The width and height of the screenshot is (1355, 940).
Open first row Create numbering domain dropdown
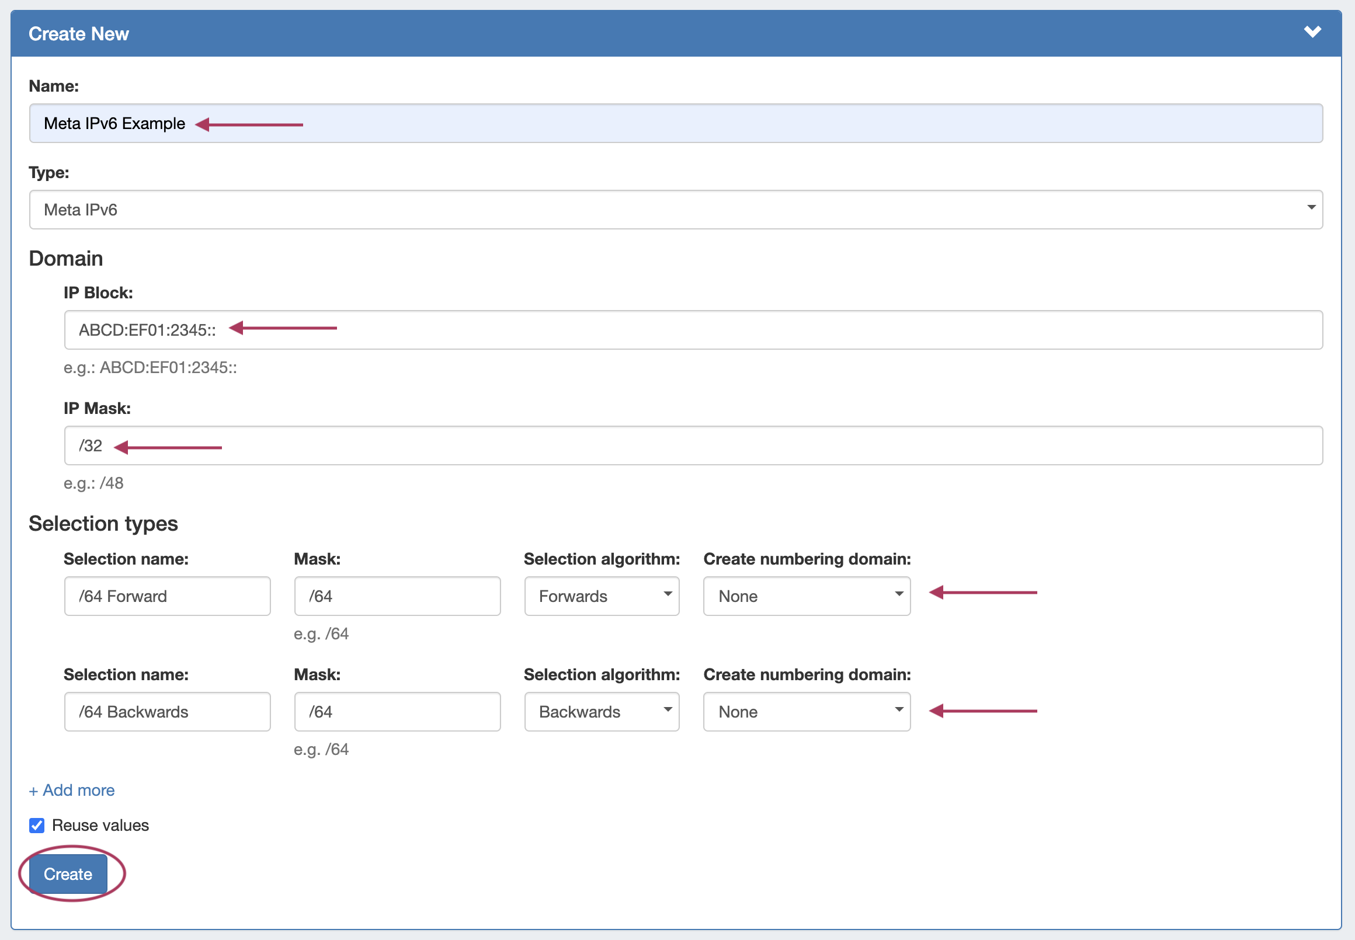pos(806,596)
